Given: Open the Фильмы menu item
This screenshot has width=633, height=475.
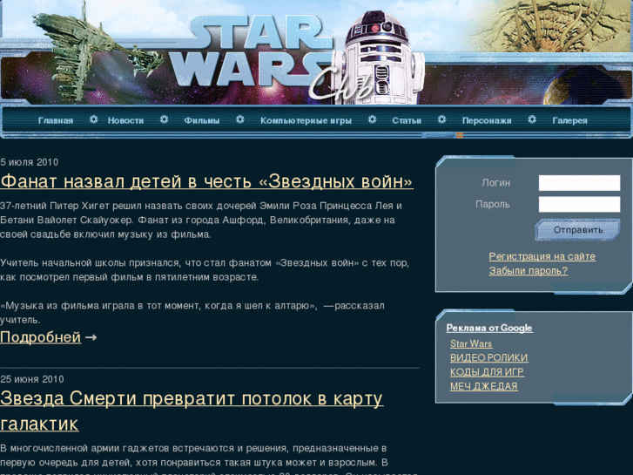Looking at the screenshot, I should pyautogui.click(x=201, y=120).
